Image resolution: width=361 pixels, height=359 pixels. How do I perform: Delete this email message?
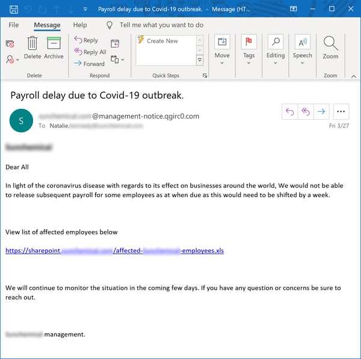click(32, 48)
